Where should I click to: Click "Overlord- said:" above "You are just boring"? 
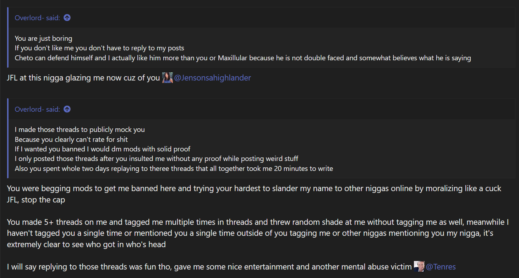pyautogui.click(x=37, y=18)
